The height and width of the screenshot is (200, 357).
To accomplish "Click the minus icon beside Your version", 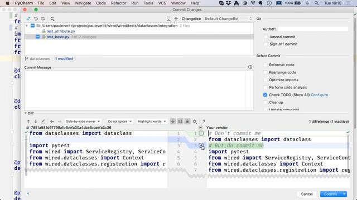I will click(x=200, y=128).
